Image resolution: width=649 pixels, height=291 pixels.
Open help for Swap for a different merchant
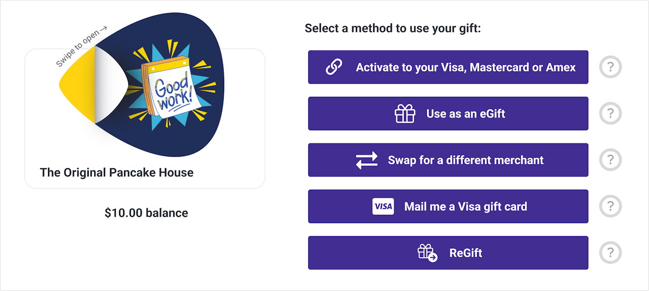610,160
